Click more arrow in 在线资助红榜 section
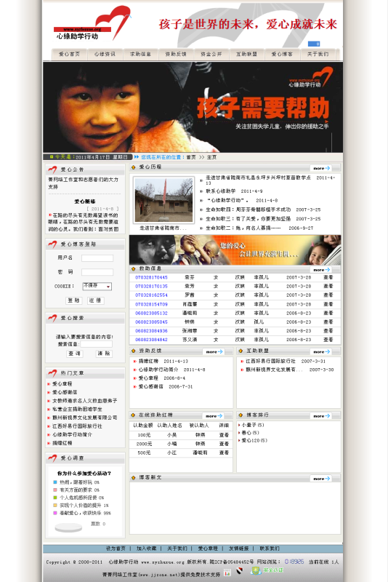This screenshot has height=582, width=388. [214, 416]
